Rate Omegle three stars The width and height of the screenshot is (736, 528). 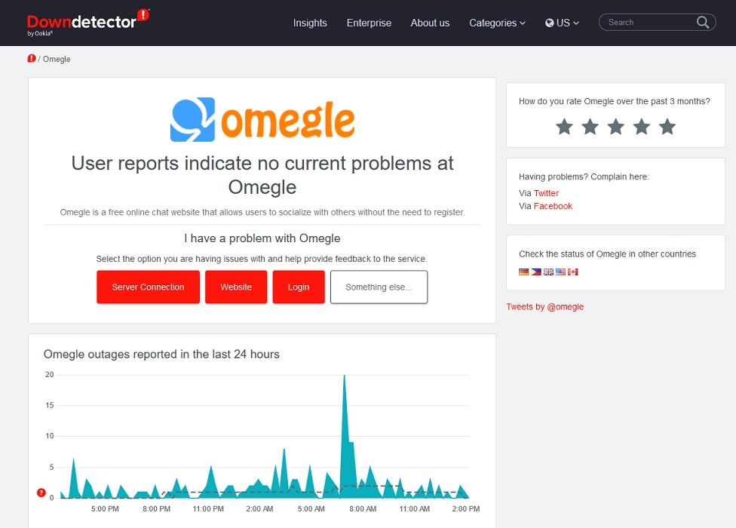615,127
